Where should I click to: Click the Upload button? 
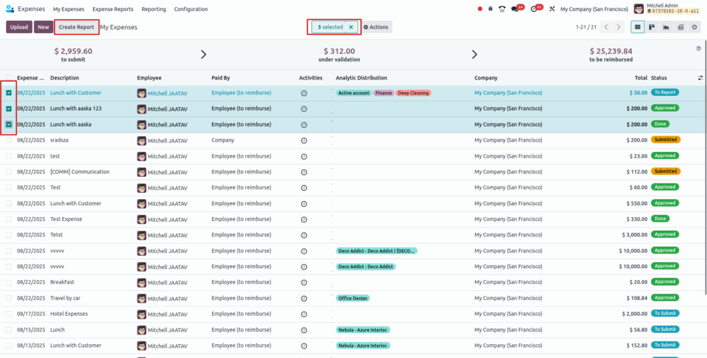(x=19, y=27)
